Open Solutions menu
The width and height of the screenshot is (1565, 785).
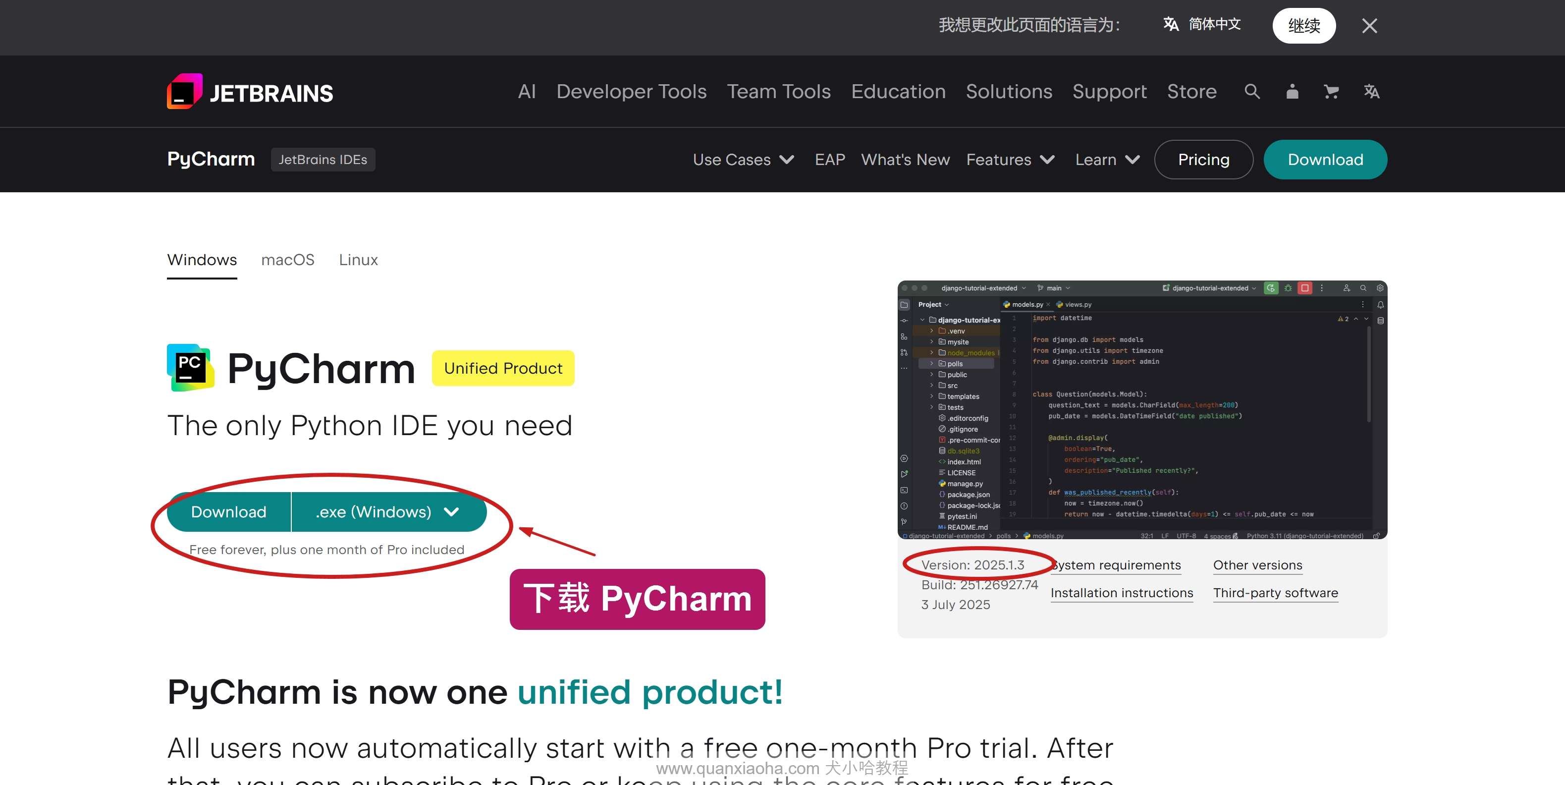(x=1009, y=91)
